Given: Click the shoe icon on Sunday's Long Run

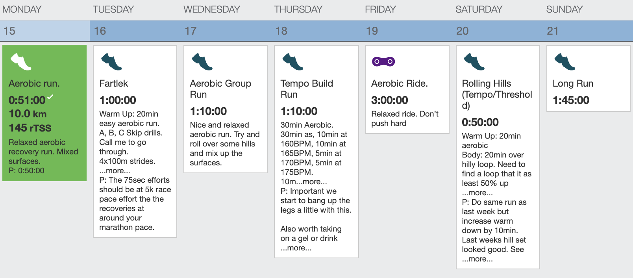Looking at the screenshot, I should click(565, 62).
